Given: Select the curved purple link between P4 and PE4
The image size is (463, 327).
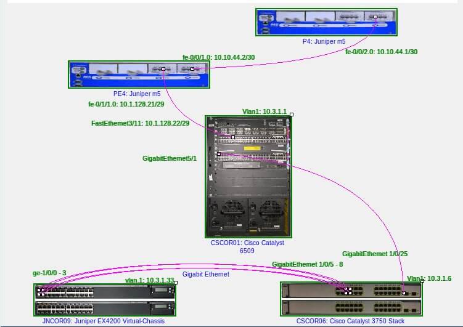Looking at the screenshot, I should pyautogui.click(x=295, y=60).
